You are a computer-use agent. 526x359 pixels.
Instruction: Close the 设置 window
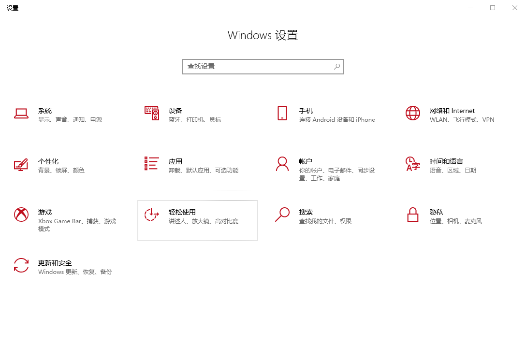[514, 8]
